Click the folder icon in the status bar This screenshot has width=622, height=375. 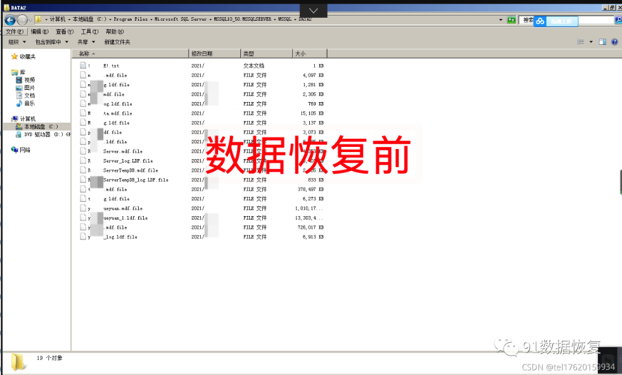click(18, 362)
